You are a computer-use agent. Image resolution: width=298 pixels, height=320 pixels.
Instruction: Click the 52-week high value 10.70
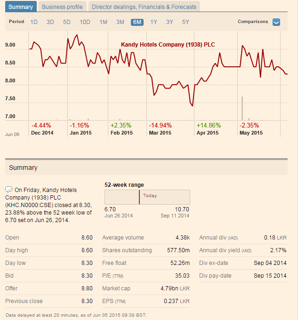point(182,209)
